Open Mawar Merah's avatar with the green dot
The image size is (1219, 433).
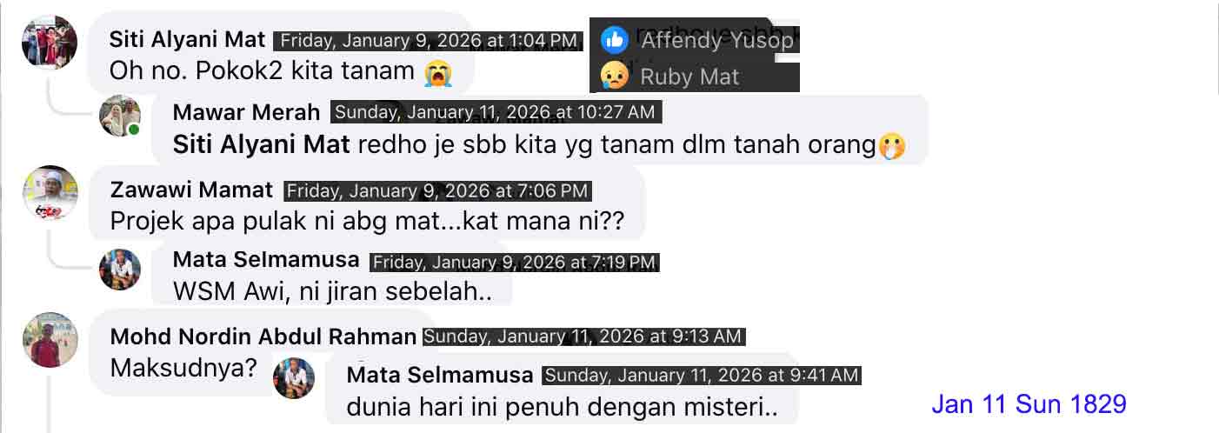click(x=120, y=117)
